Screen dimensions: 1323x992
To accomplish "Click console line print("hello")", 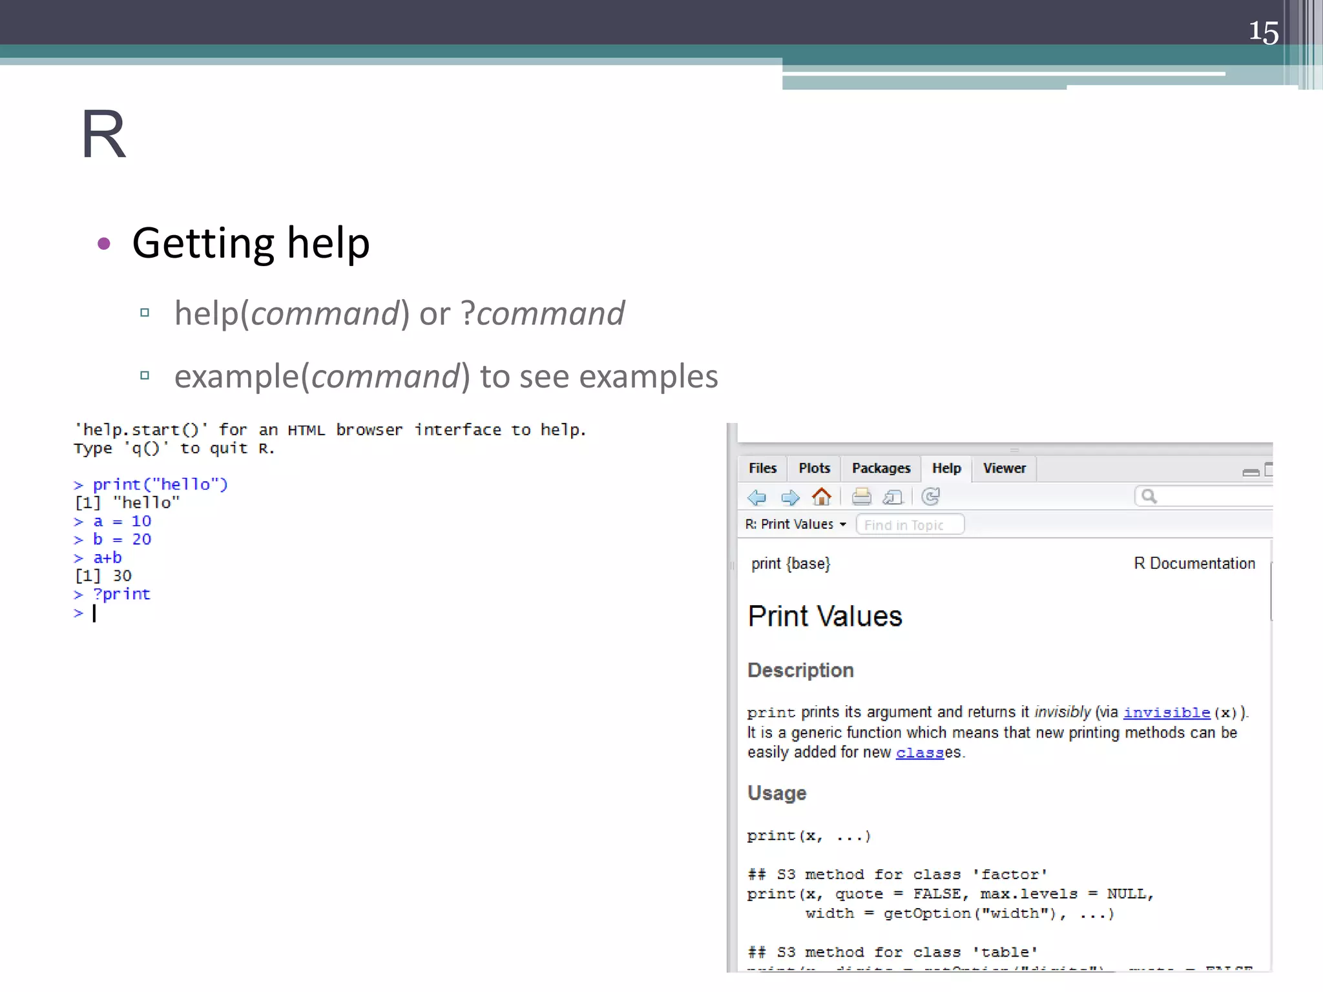I will tap(151, 484).
